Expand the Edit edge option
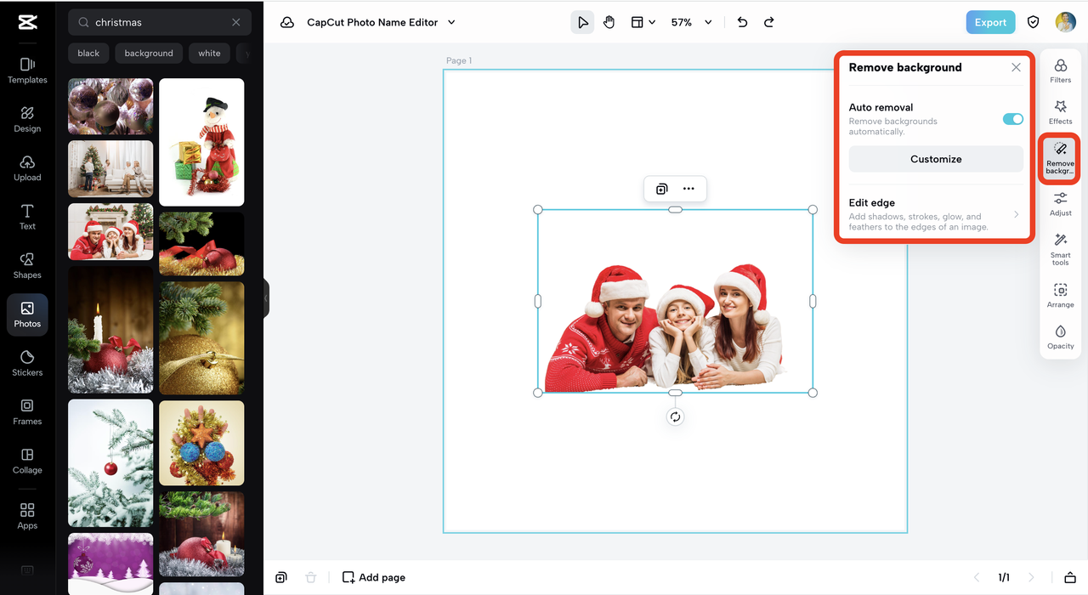Viewport: 1088px width, 595px height. 936,214
